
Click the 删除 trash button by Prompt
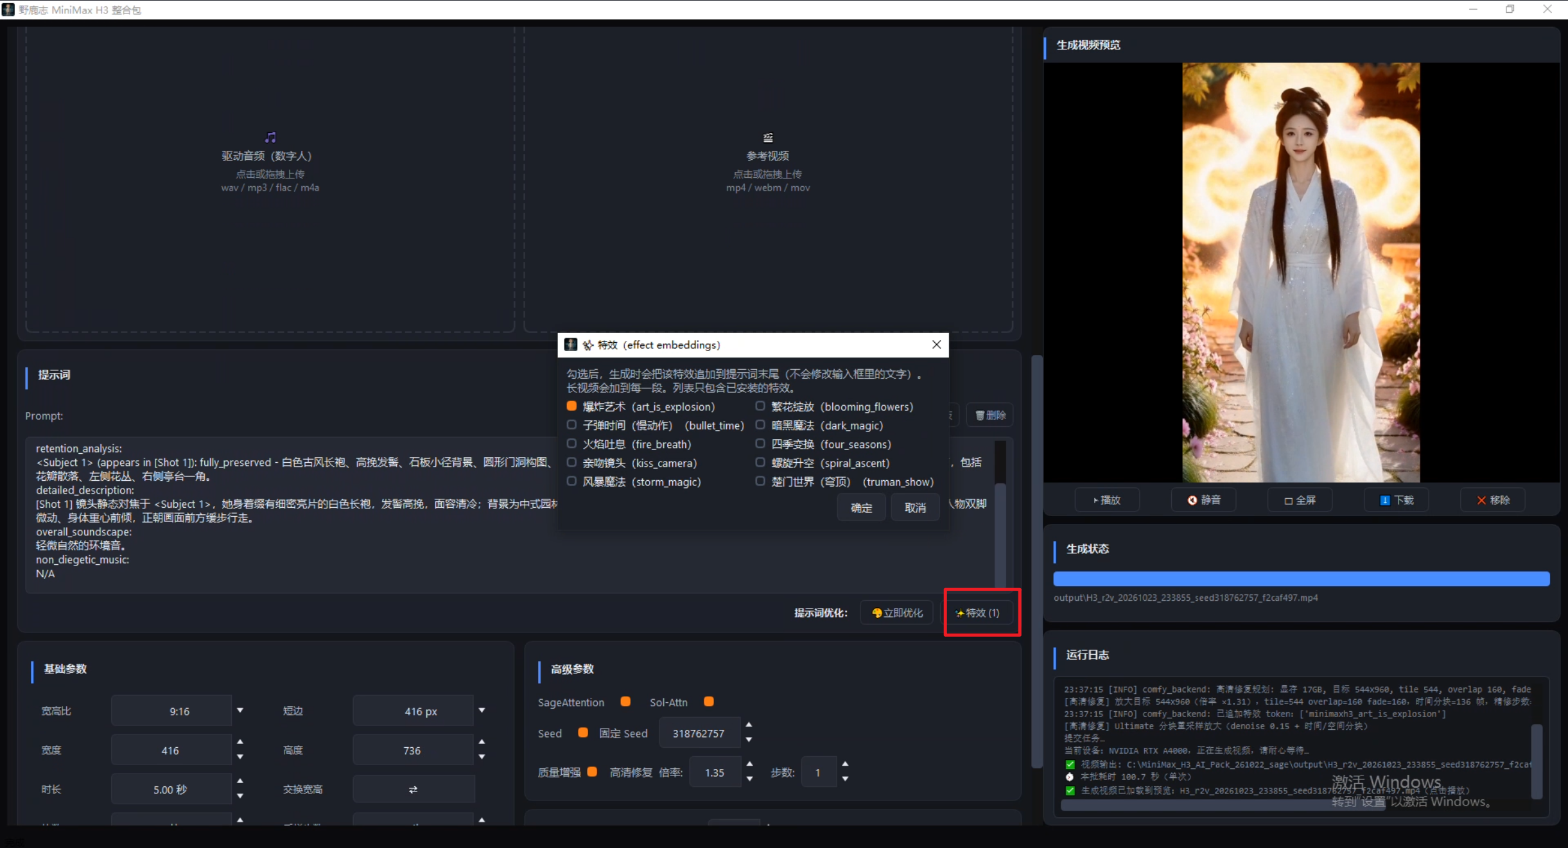[x=990, y=415]
